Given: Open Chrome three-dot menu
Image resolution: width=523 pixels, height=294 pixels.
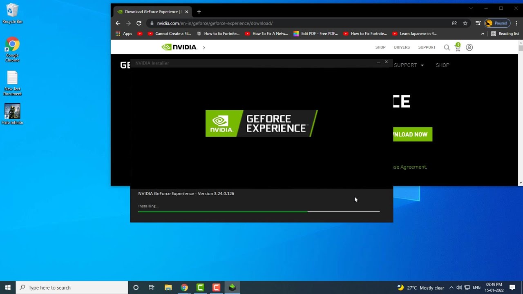Looking at the screenshot, I should click(x=516, y=23).
